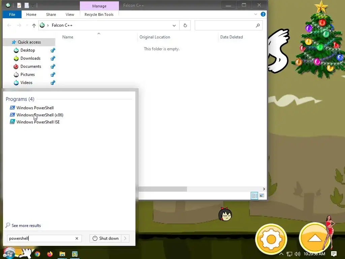Click the Forward navigation arrow
345x259 pixels.
coord(19,26)
